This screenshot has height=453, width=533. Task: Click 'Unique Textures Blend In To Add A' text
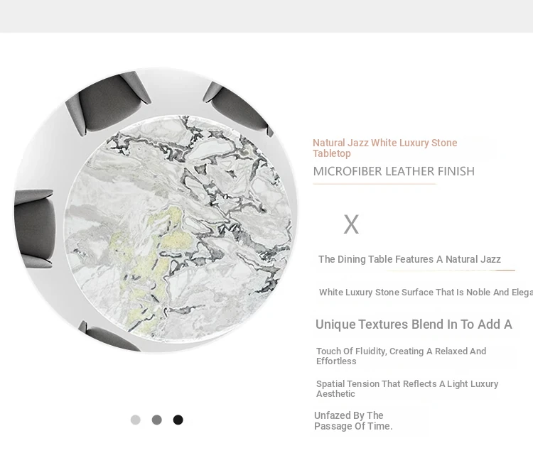414,324
